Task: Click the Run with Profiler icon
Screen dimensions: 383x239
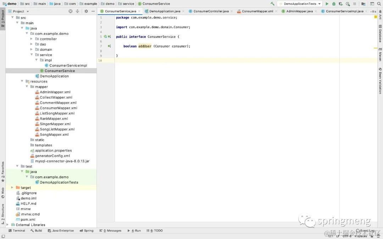Action: click(x=348, y=4)
